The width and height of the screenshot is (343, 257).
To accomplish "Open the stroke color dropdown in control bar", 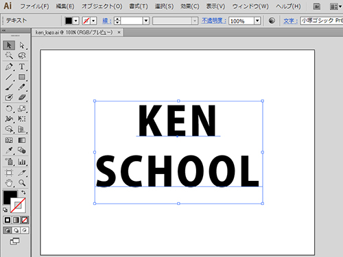I will [x=93, y=21].
